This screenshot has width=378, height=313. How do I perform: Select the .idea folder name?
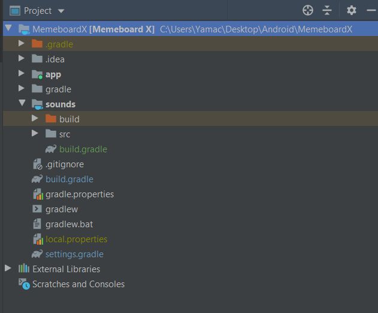pos(55,59)
